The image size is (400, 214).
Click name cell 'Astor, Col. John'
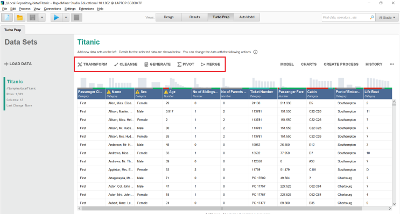click(x=120, y=187)
